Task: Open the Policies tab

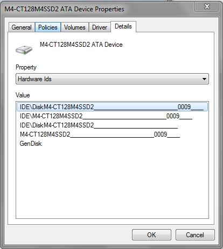Action: [x=48, y=27]
